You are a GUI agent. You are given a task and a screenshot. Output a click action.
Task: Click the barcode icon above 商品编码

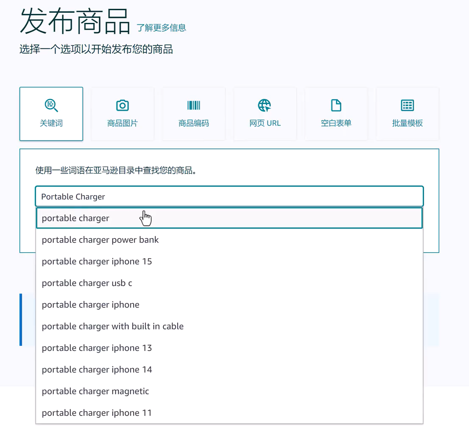[x=193, y=105]
